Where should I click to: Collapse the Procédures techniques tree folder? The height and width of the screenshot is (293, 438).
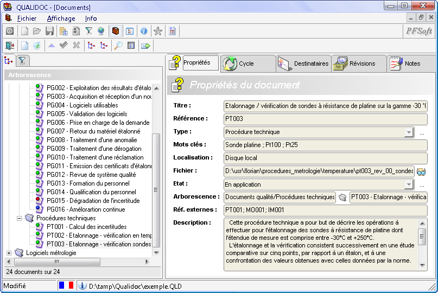20,218
